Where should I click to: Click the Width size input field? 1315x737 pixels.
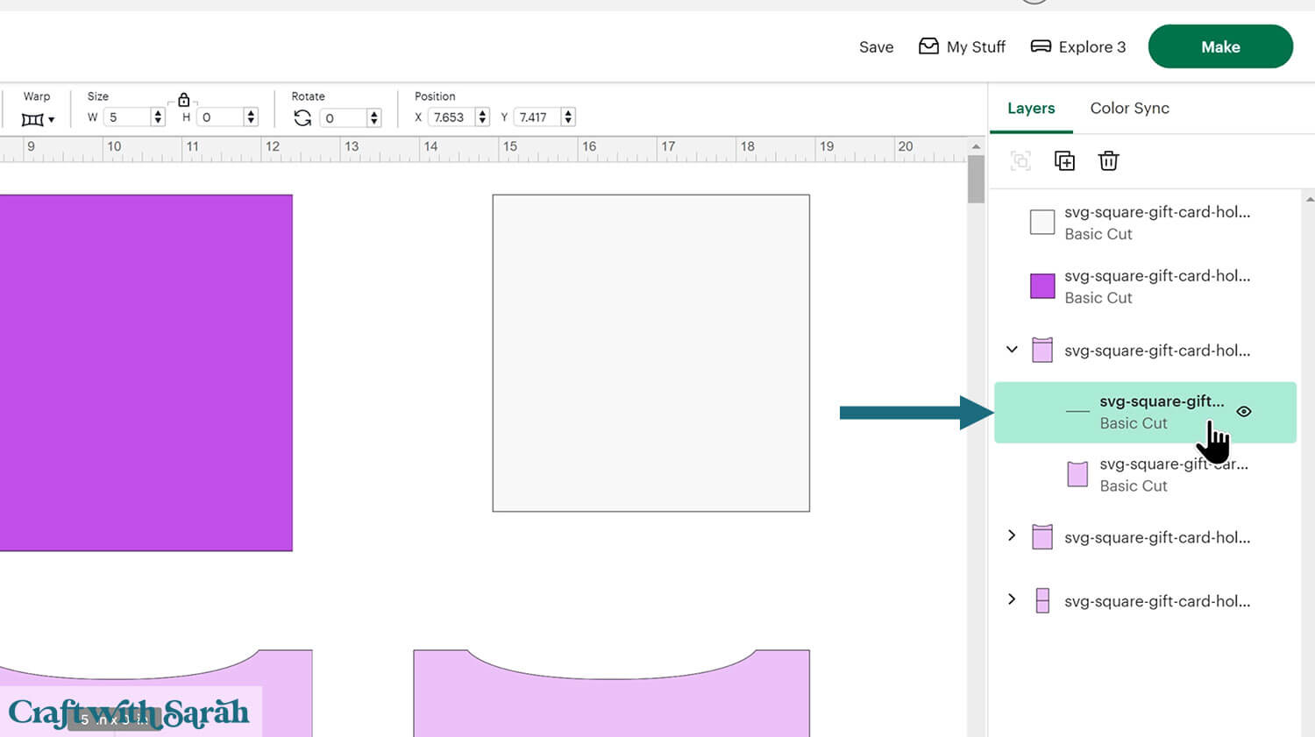tap(127, 117)
